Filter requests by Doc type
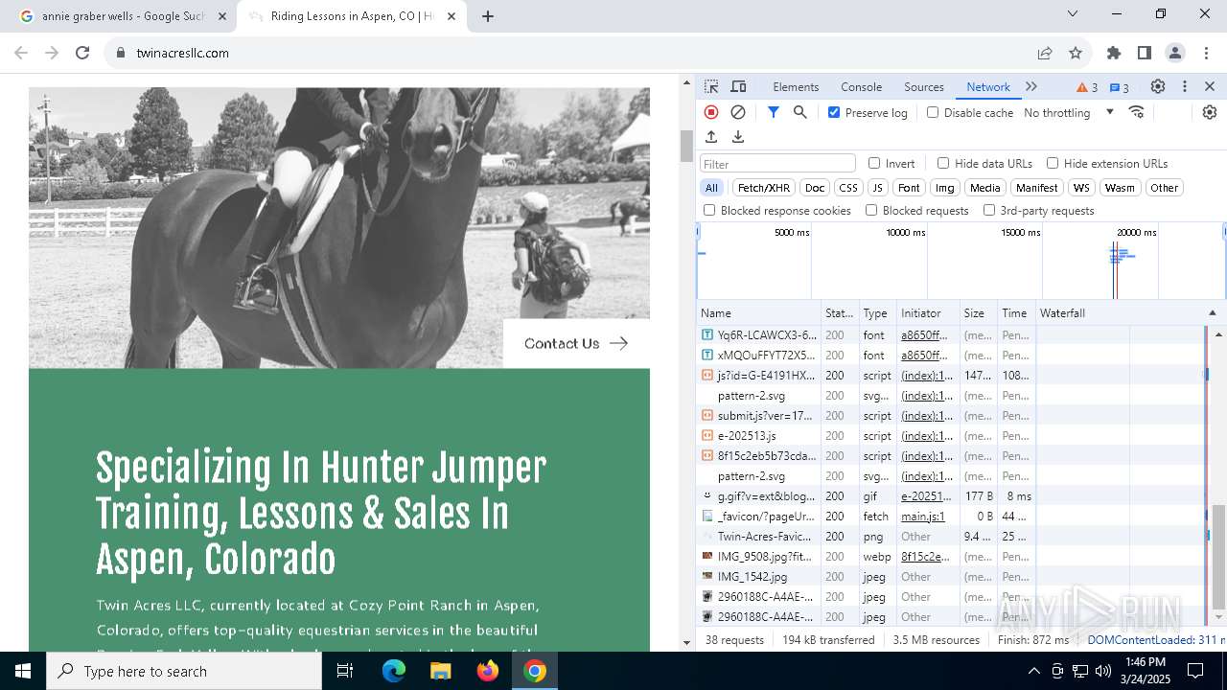 pyautogui.click(x=815, y=188)
